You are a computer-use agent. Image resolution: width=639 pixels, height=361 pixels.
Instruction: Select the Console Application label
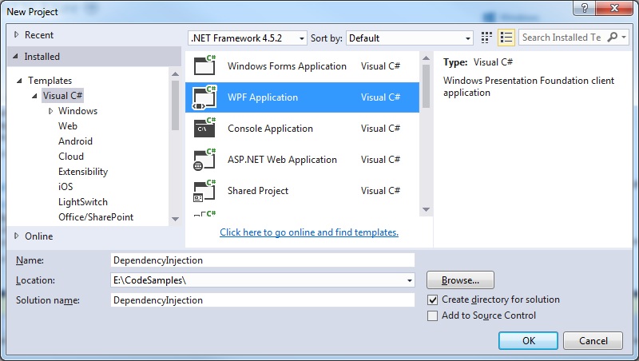tap(270, 129)
